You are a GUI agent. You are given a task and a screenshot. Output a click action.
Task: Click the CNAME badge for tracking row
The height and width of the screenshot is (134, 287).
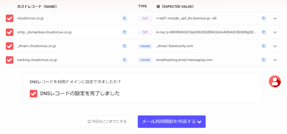click(x=145, y=60)
